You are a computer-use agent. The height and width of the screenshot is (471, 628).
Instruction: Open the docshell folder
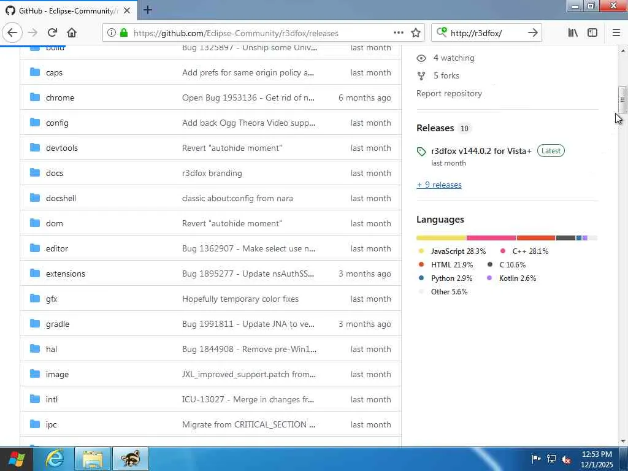tap(61, 198)
